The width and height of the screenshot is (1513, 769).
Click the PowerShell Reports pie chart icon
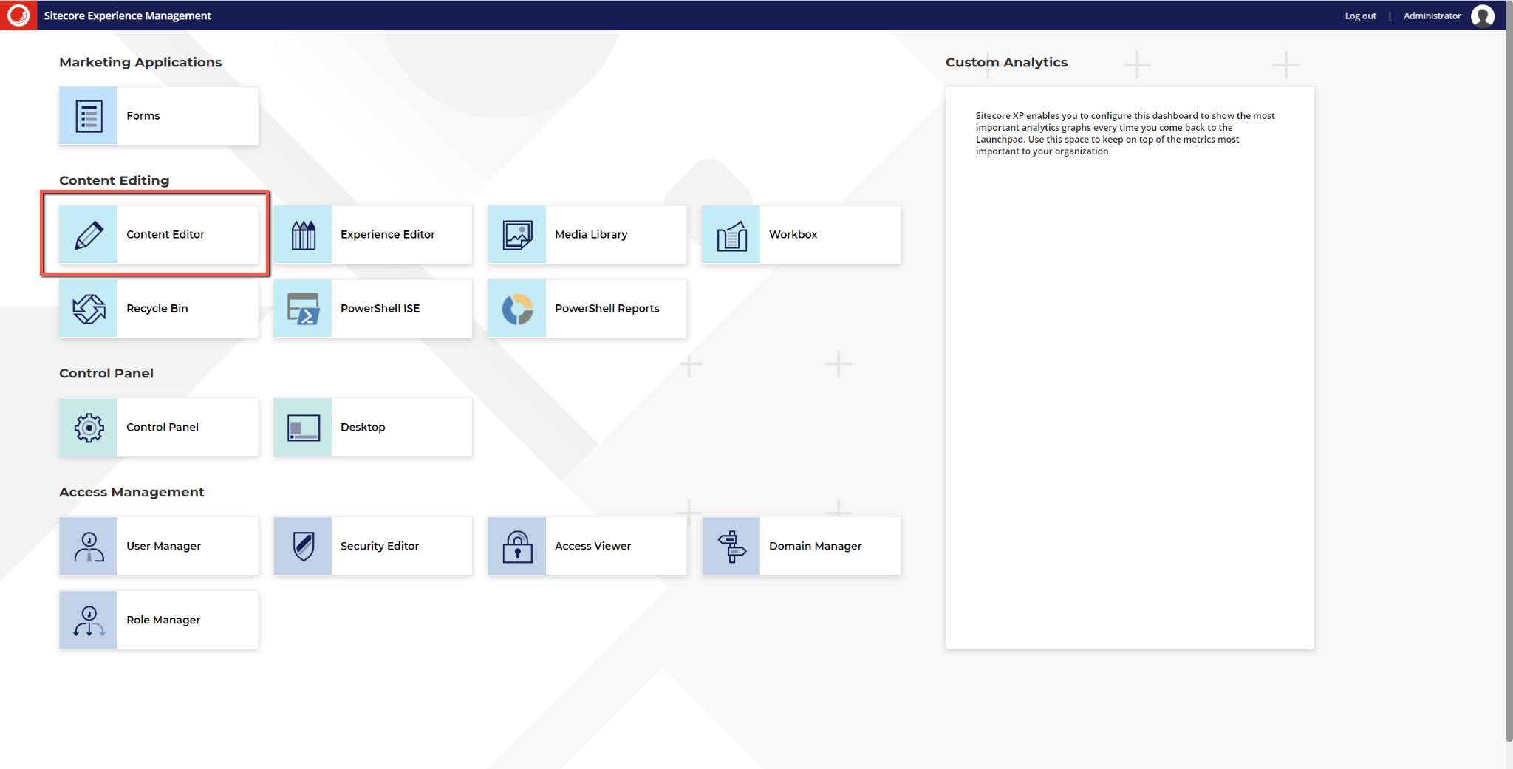517,309
